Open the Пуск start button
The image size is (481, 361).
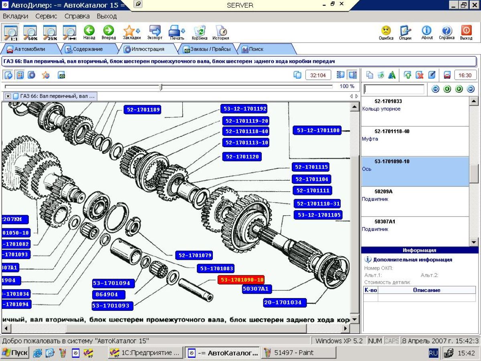[15, 353]
